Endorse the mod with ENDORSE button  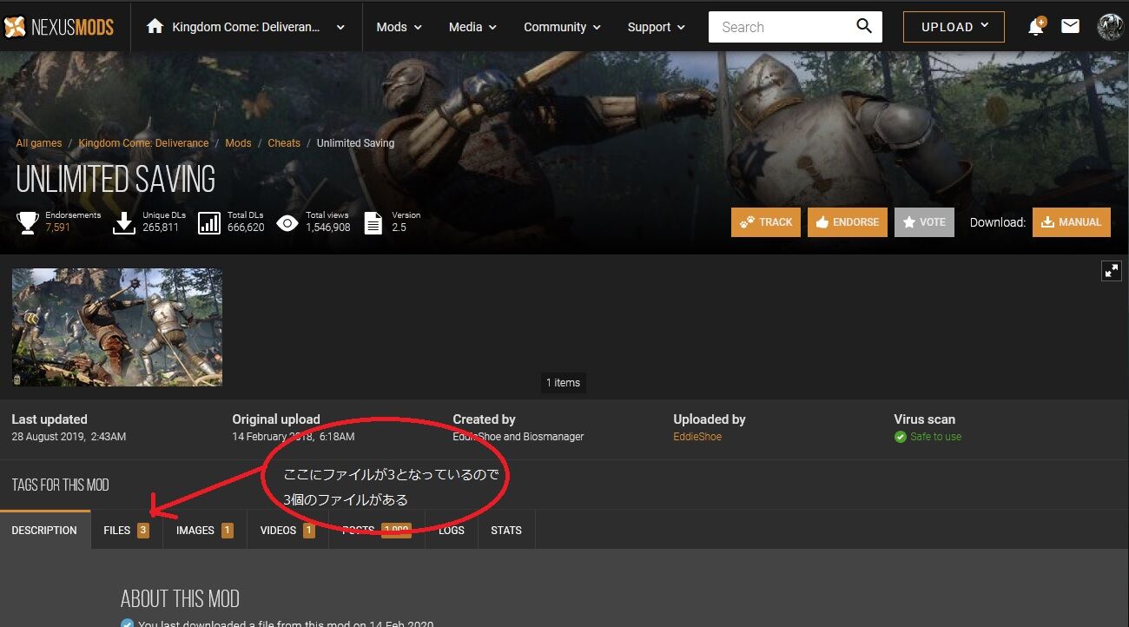[x=848, y=222]
